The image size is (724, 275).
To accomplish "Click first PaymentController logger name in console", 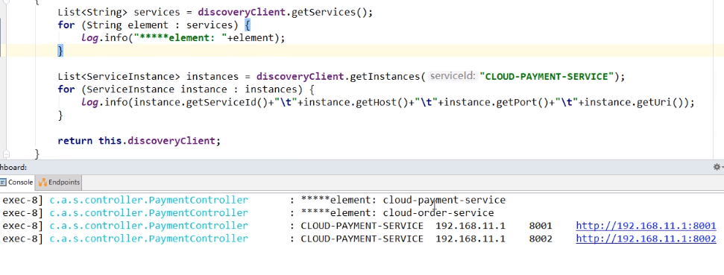I will 148,200.
